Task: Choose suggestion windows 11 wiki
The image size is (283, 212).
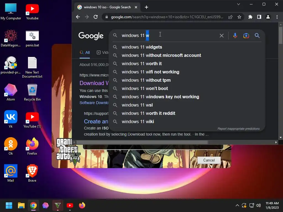Action: point(187,122)
